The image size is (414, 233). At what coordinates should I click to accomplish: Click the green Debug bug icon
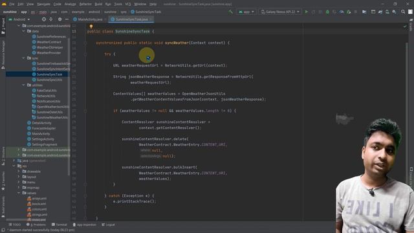point(327,12)
